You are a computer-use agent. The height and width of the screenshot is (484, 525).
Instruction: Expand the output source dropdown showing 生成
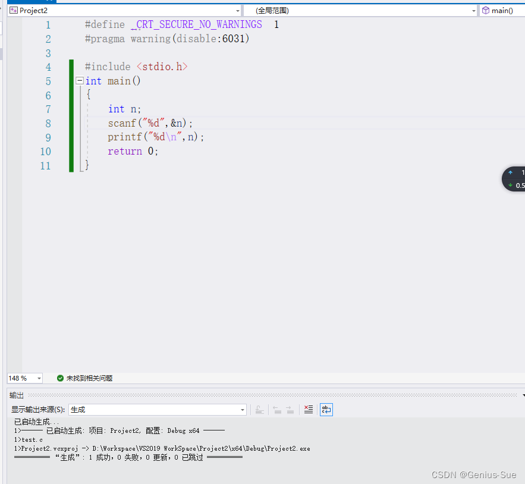coord(243,410)
